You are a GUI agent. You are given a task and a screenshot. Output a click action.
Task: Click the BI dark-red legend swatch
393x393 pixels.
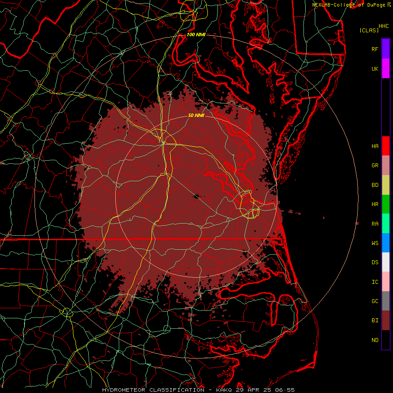pos(386,321)
